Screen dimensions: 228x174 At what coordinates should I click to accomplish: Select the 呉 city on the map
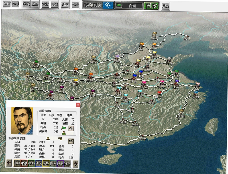tap(198, 86)
